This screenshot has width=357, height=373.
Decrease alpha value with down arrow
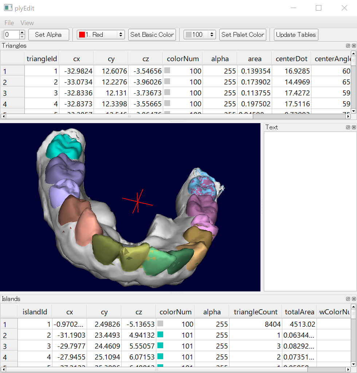[22, 37]
